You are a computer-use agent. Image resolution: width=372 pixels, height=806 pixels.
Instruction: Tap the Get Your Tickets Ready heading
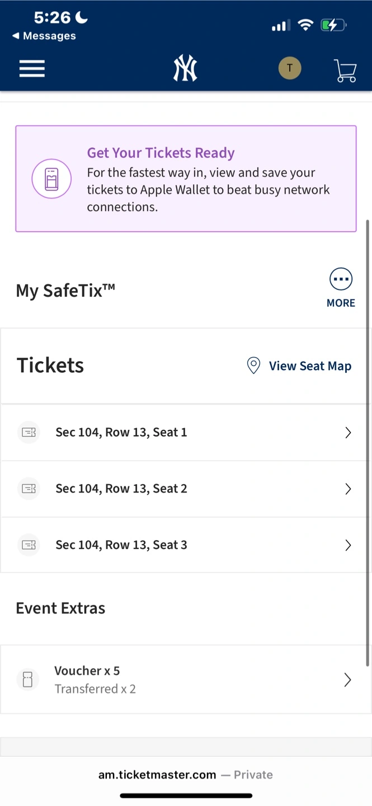point(161,153)
